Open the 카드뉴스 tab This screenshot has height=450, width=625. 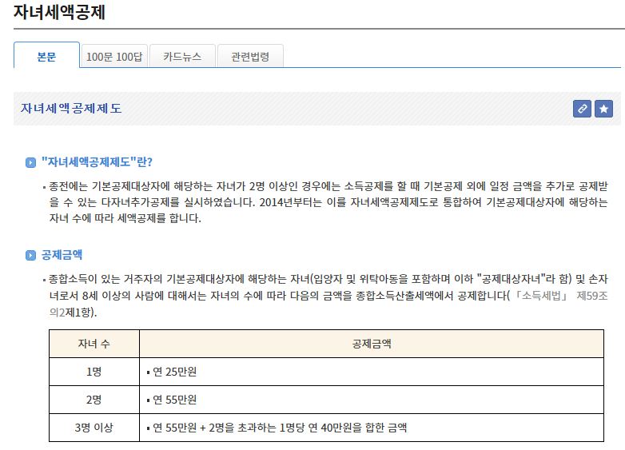(x=182, y=56)
